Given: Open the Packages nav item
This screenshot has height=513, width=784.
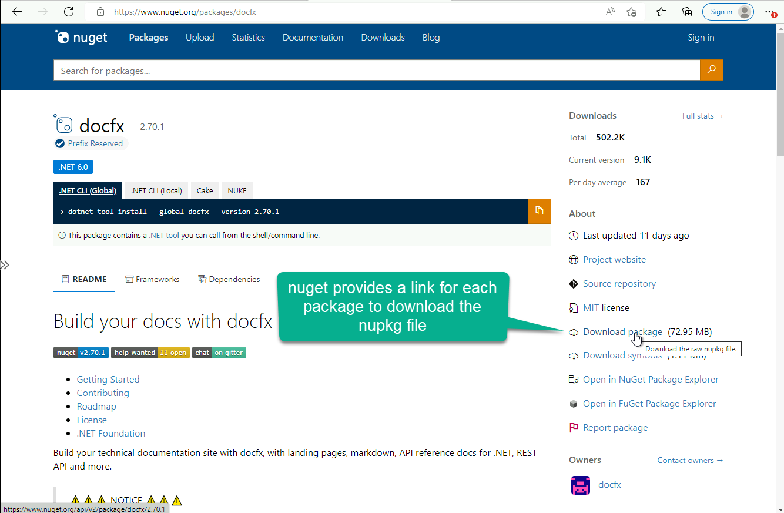Looking at the screenshot, I should pyautogui.click(x=149, y=38).
